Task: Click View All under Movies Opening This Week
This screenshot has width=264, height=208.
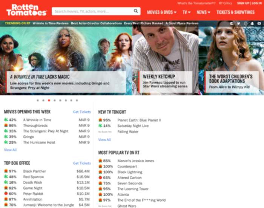Action: pos(10,150)
